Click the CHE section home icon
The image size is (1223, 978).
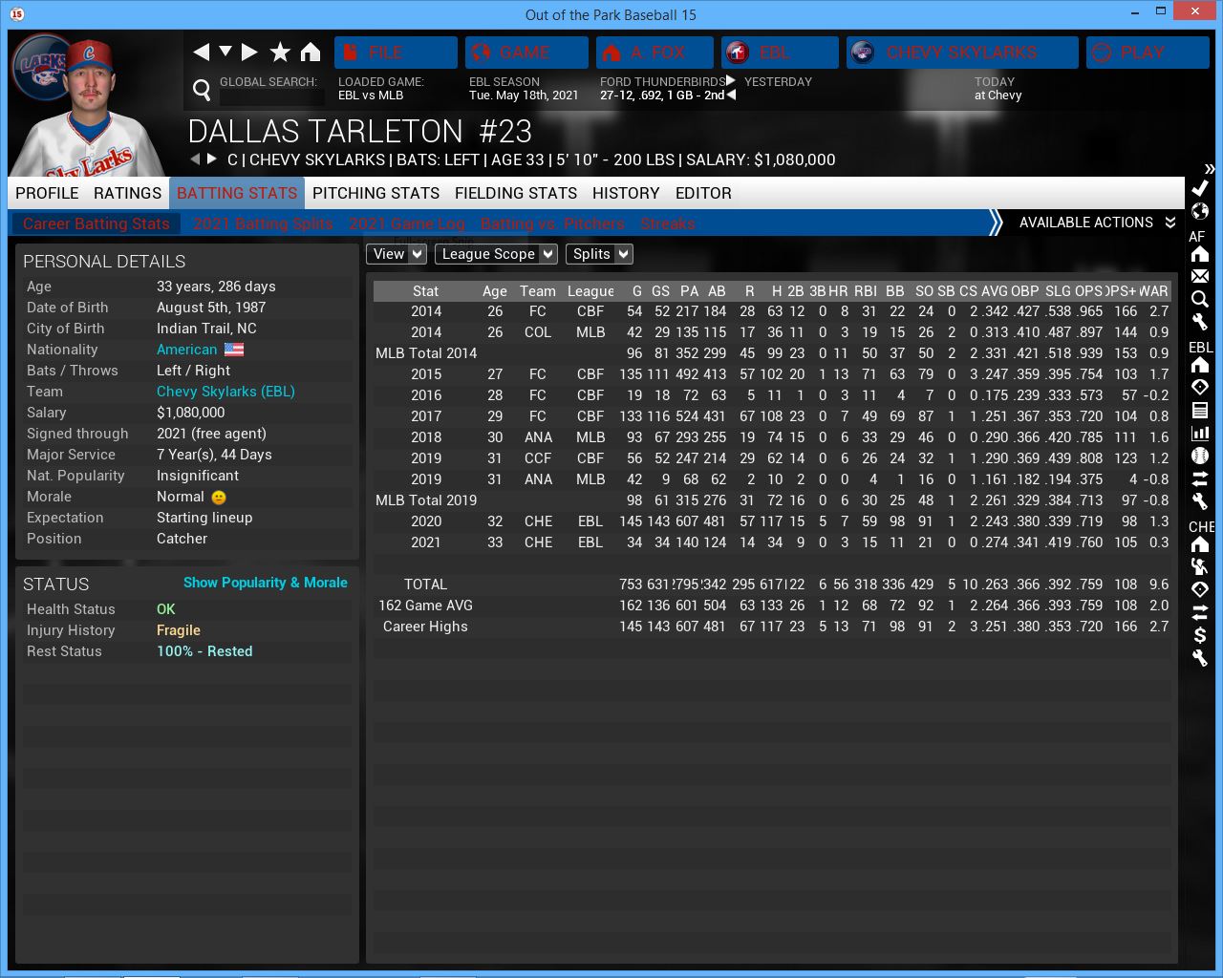[x=1200, y=544]
